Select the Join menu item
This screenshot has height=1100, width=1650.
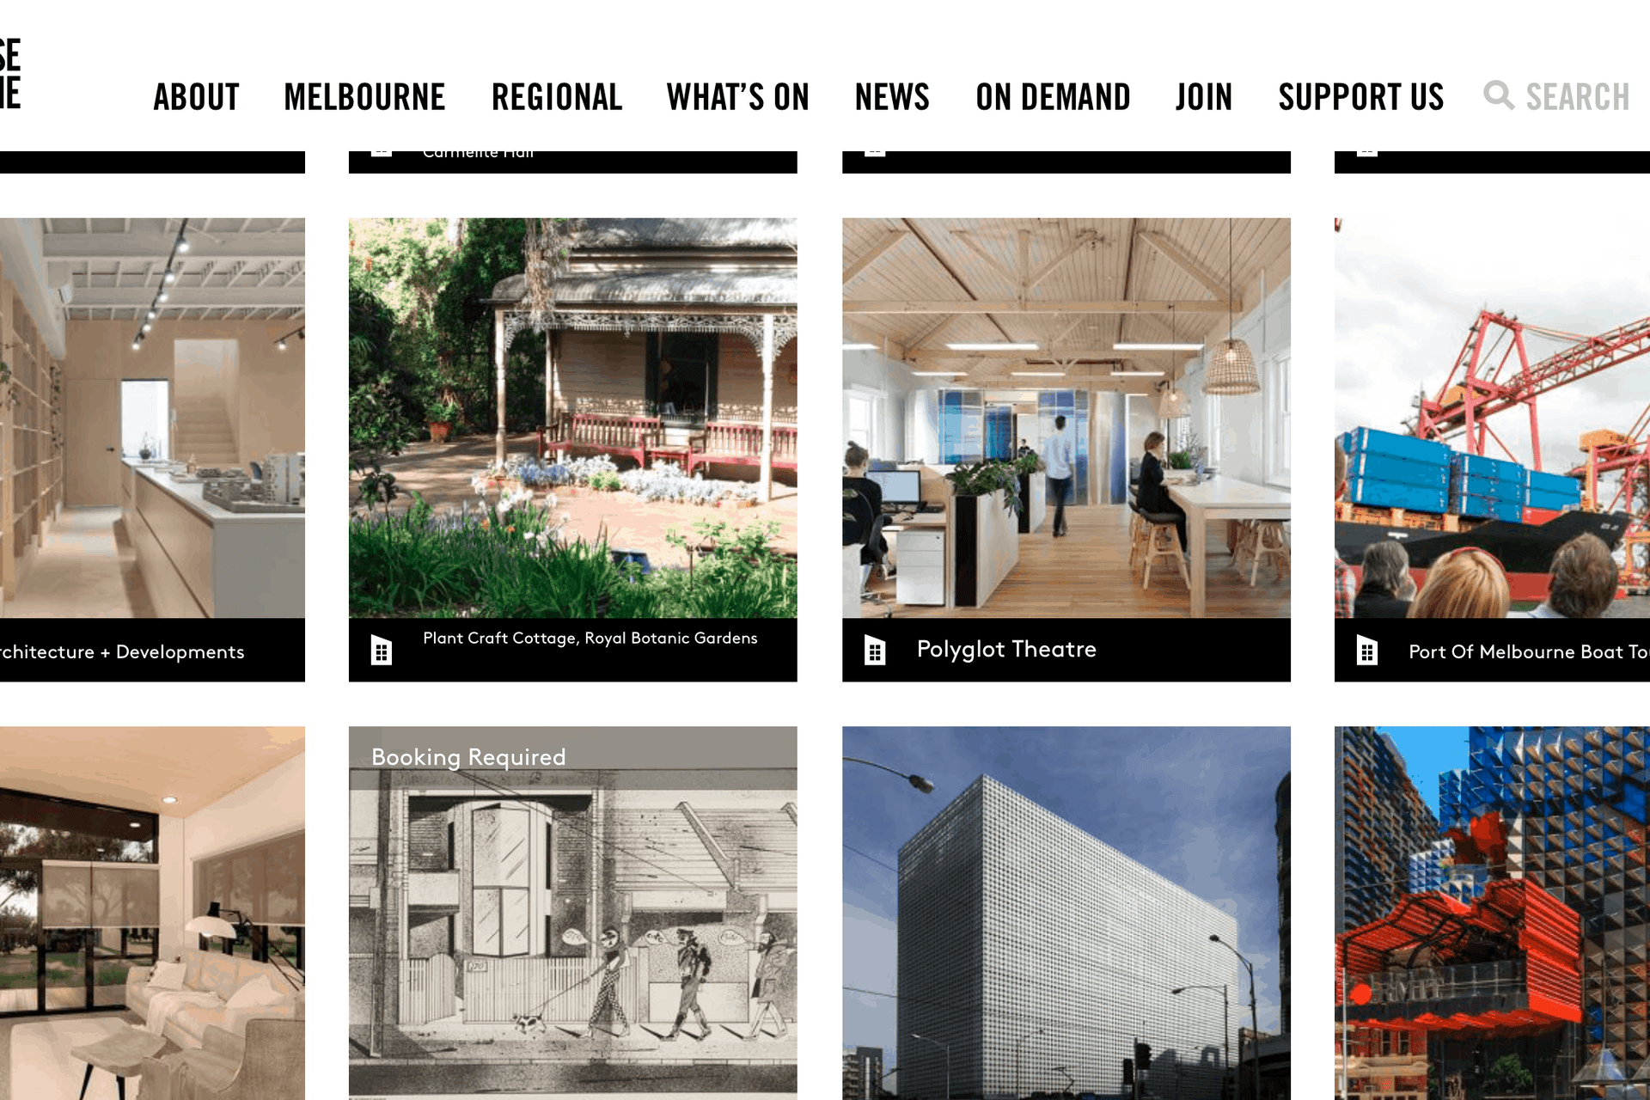(1204, 97)
